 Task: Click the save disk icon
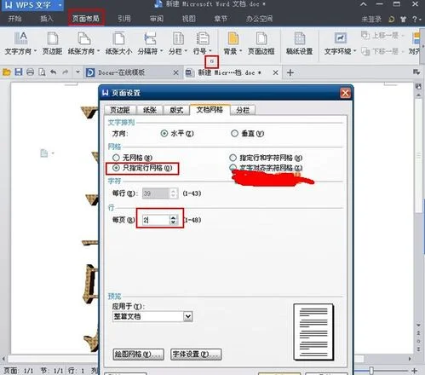(19, 72)
